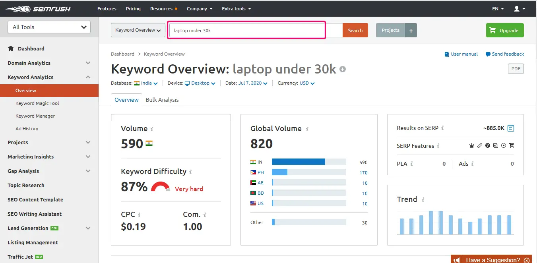Open Keyword Manager in sidebar
The height and width of the screenshot is (263, 537).
pos(35,116)
